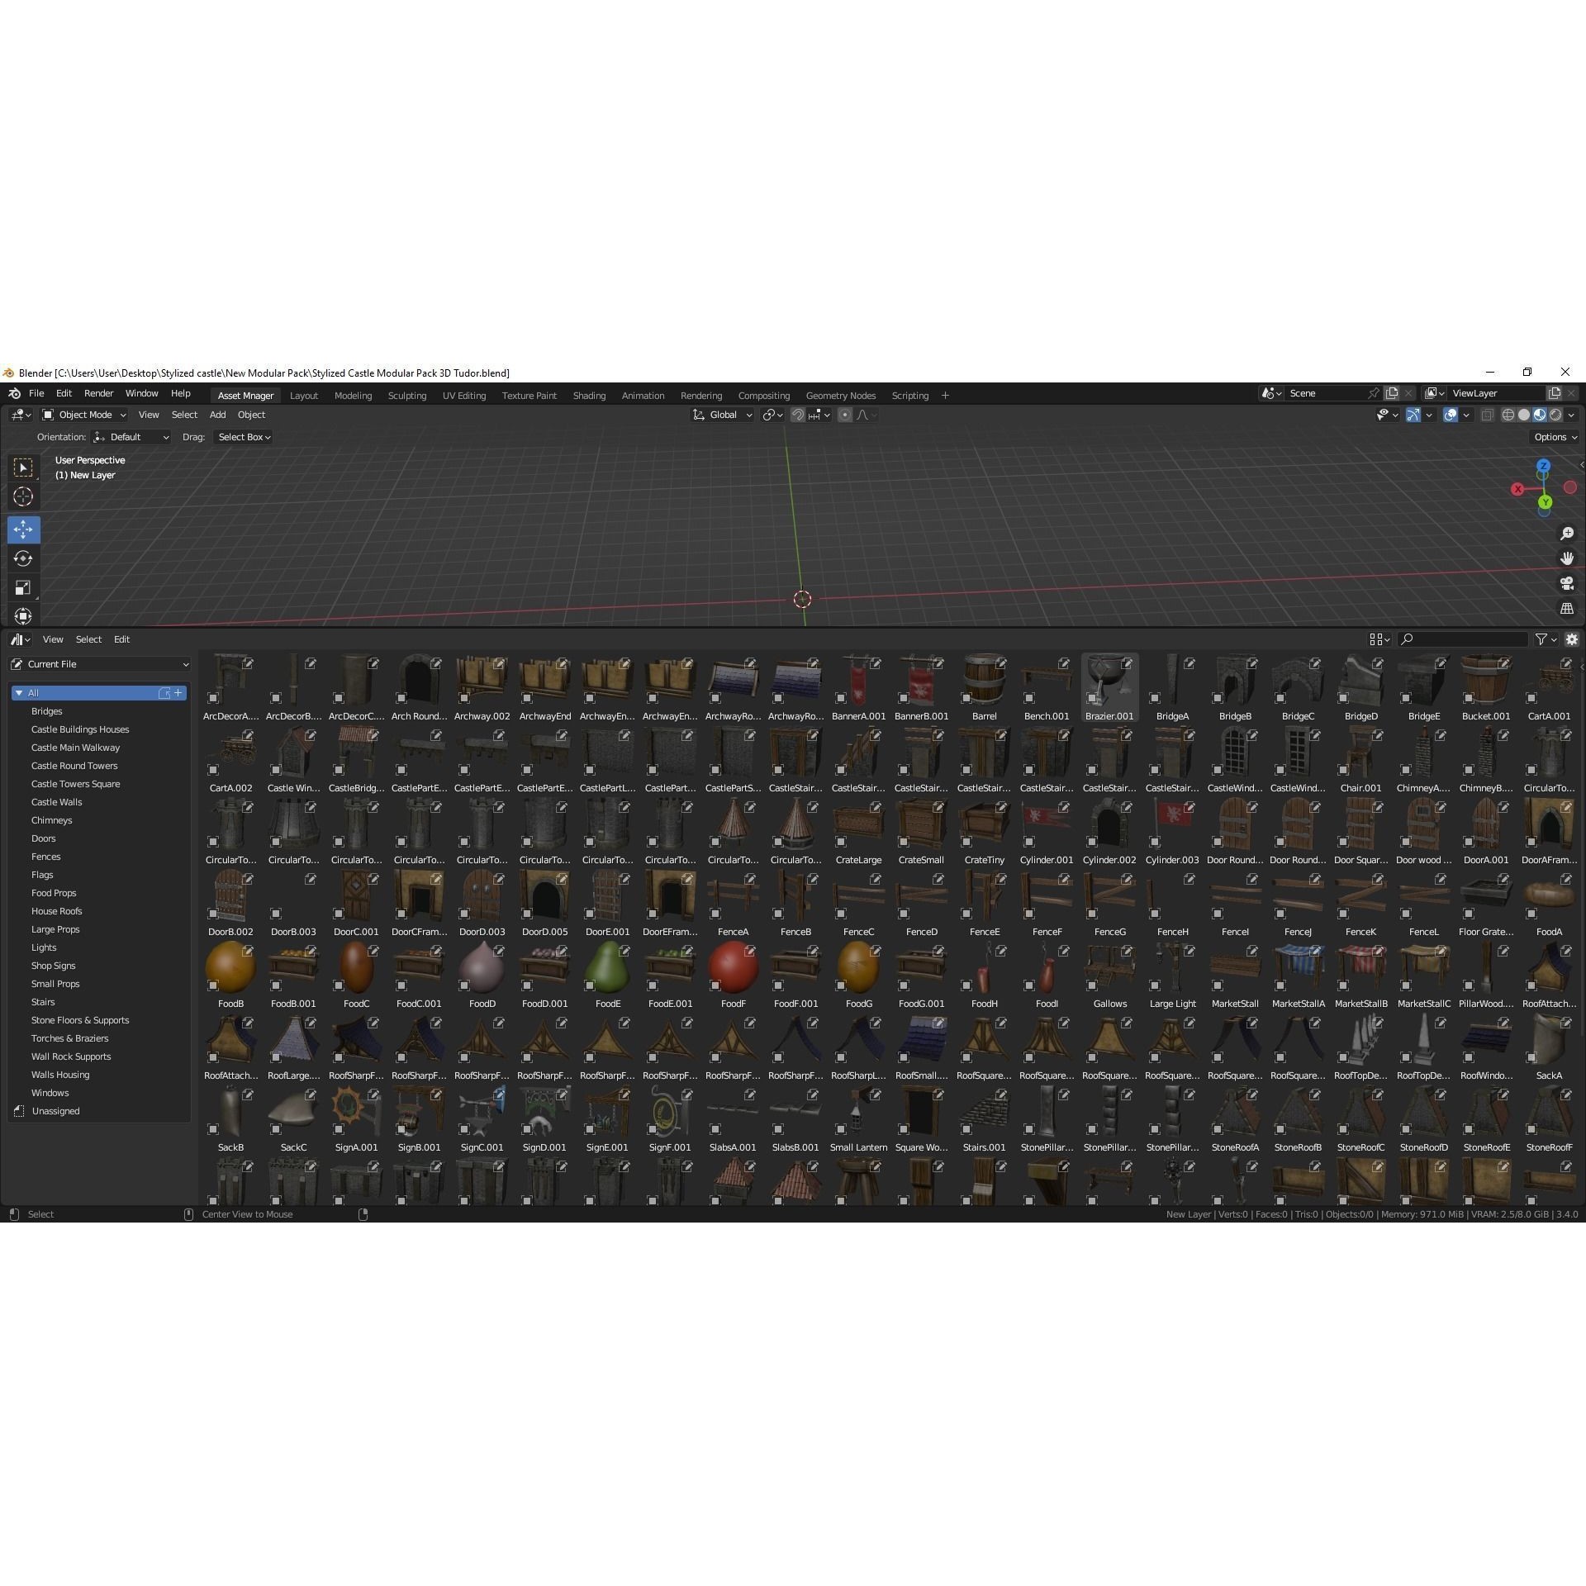Toggle camera view icon

[x=1566, y=583]
